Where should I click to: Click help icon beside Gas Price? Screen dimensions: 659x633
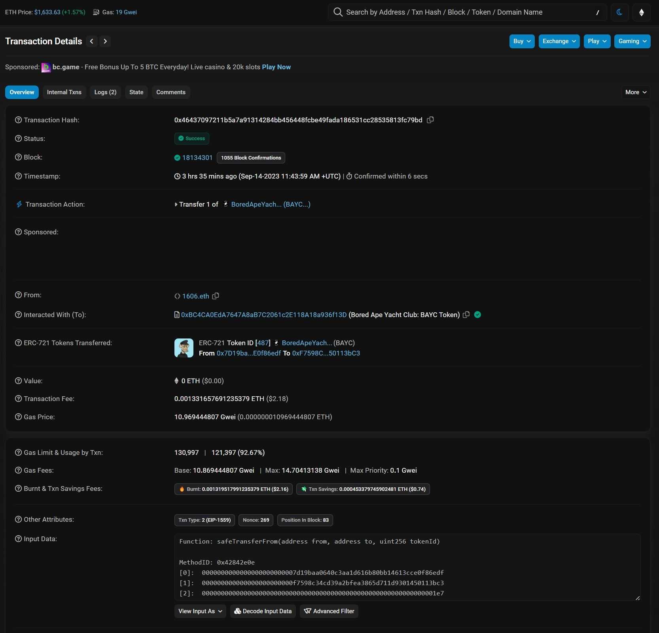pyautogui.click(x=18, y=417)
